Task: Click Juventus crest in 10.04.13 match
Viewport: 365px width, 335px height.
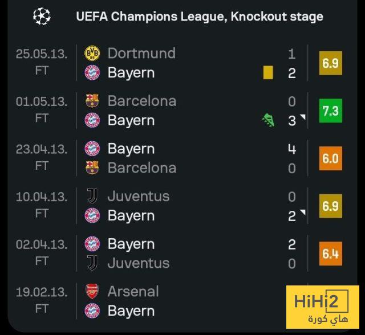Action: point(92,197)
